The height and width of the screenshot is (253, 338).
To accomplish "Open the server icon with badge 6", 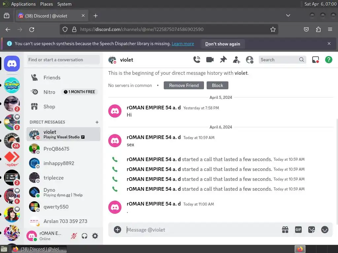I will pyautogui.click(x=12, y=196).
